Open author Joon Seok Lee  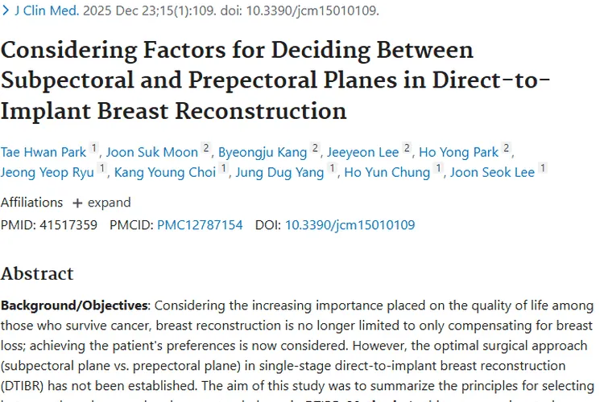(493, 172)
